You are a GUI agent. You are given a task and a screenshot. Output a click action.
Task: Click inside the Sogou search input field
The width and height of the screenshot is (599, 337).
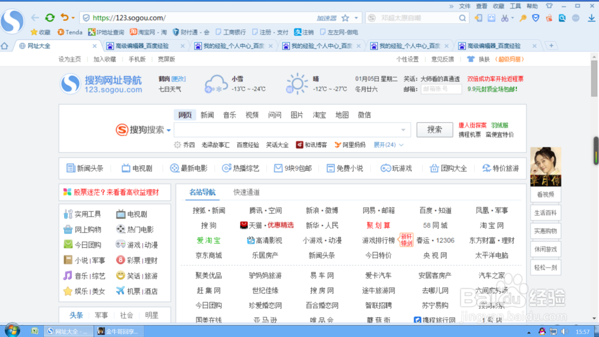pos(292,130)
